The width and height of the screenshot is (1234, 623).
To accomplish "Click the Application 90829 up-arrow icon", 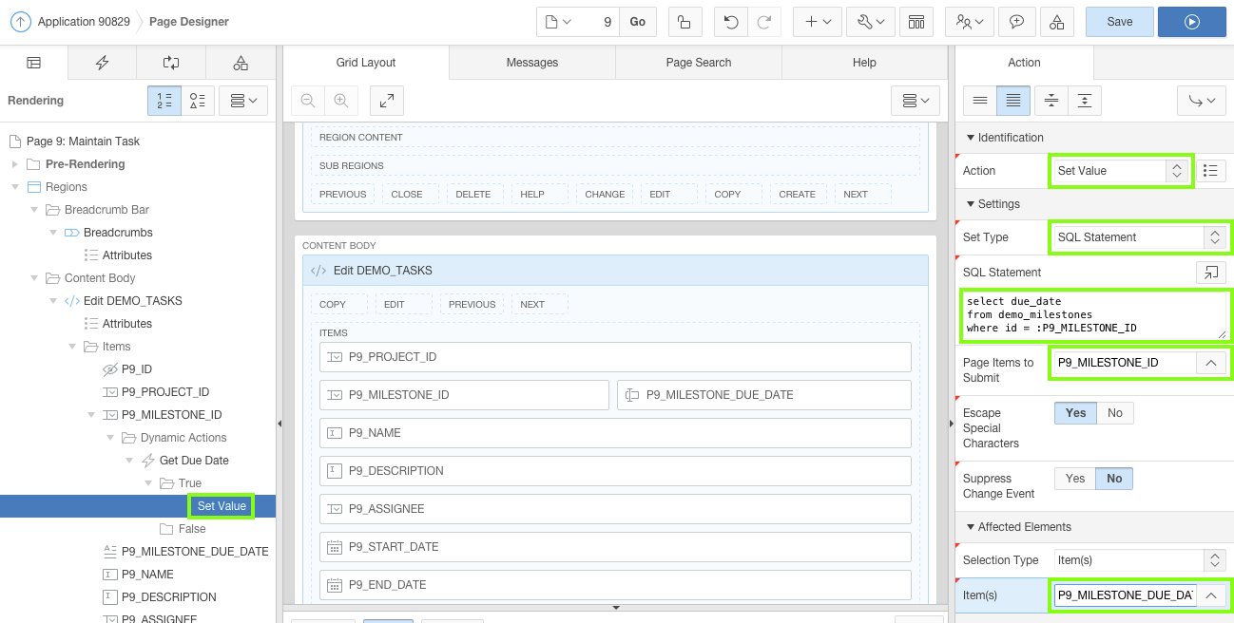I will [x=20, y=21].
